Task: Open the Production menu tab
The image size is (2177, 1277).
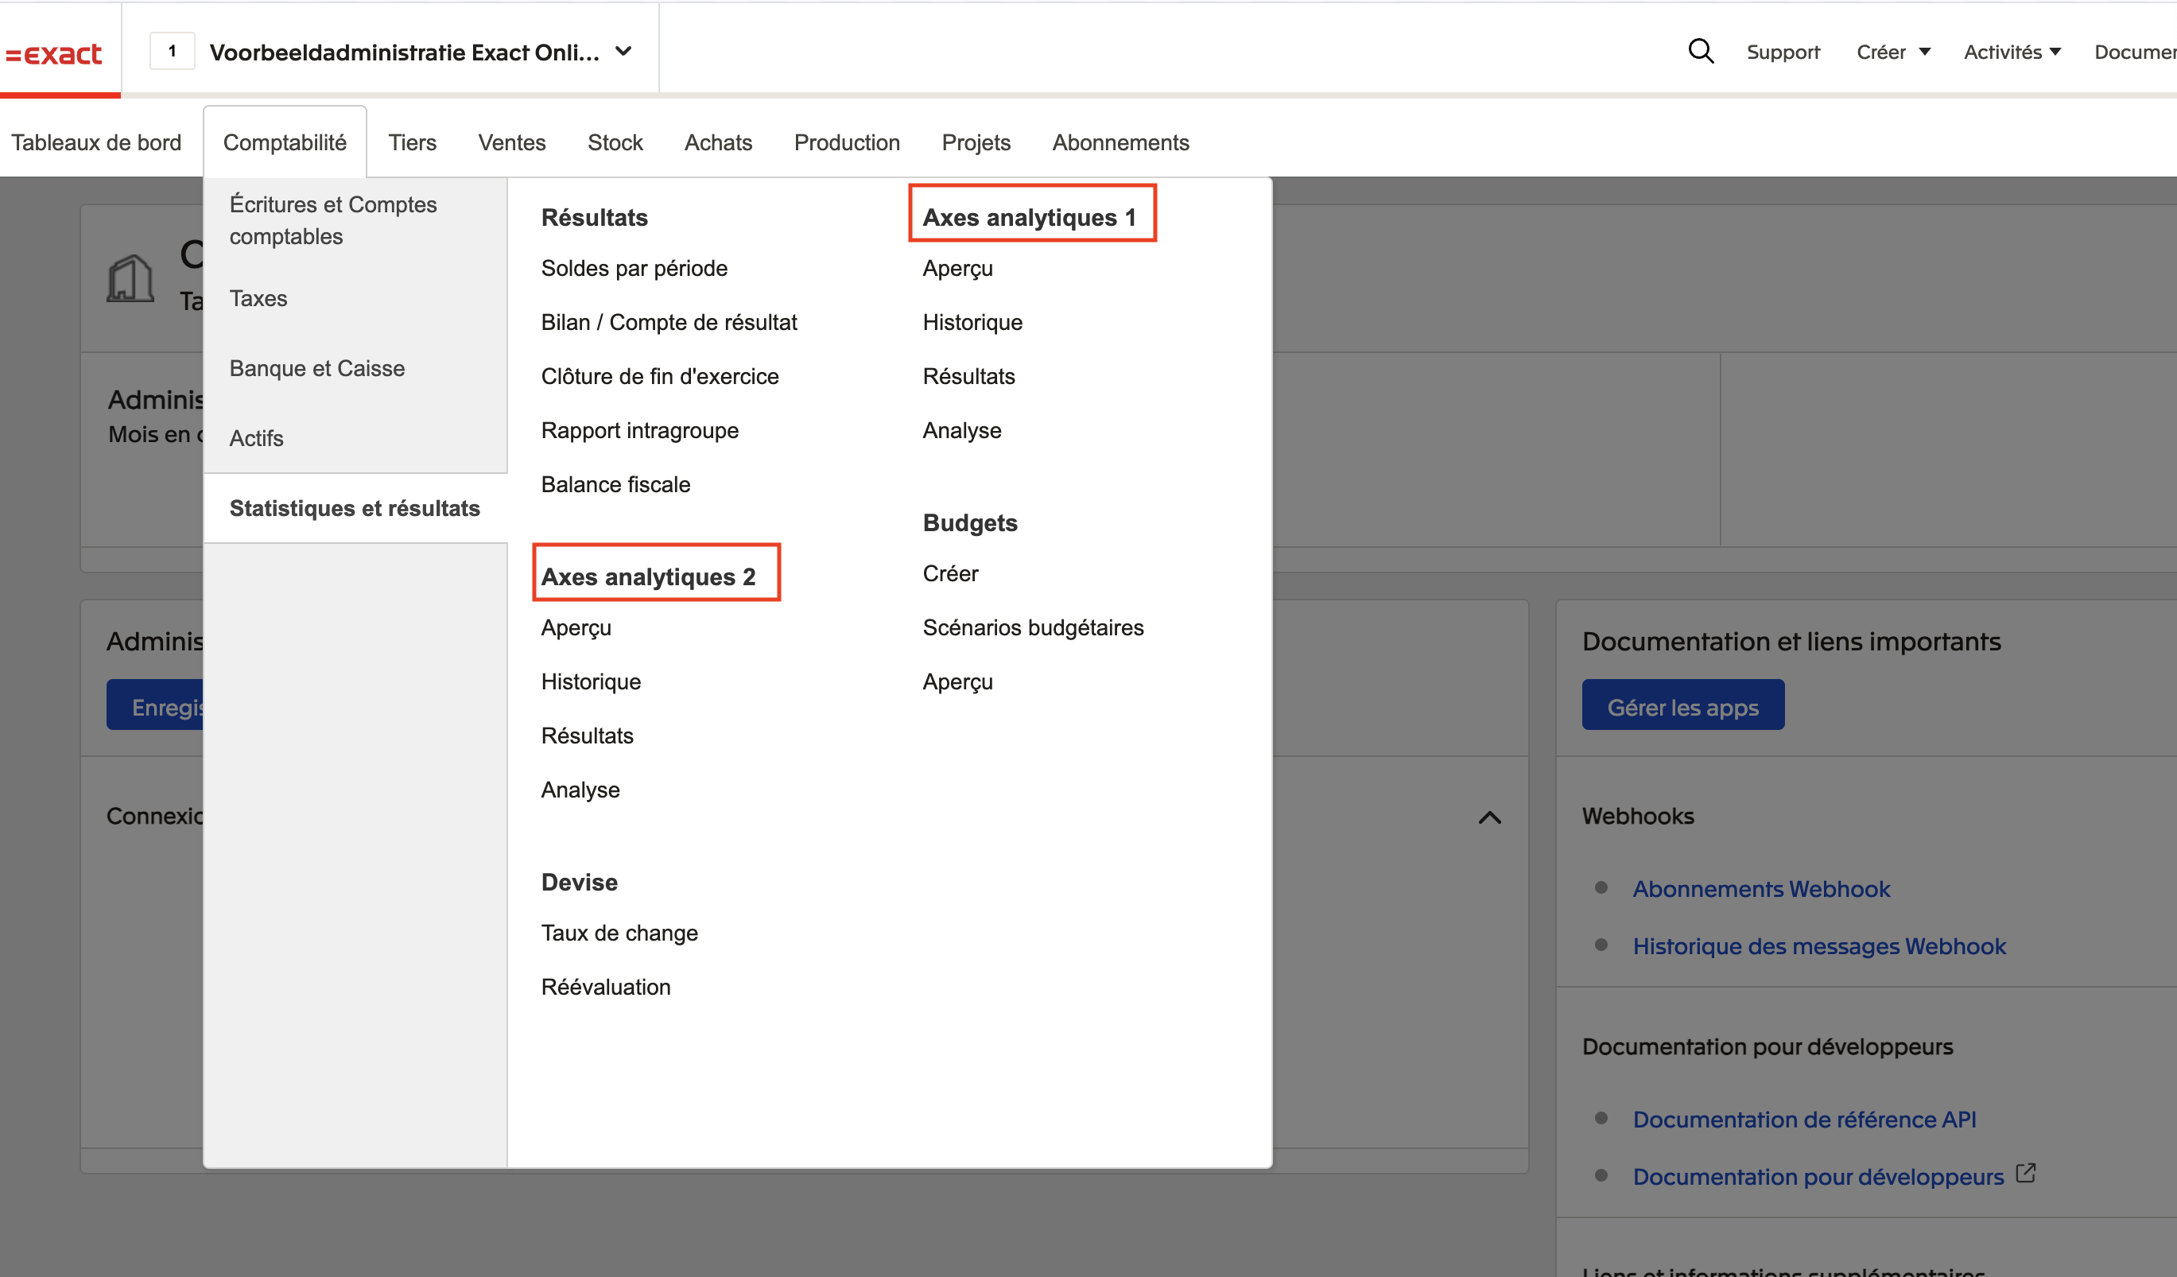Action: coord(847,142)
